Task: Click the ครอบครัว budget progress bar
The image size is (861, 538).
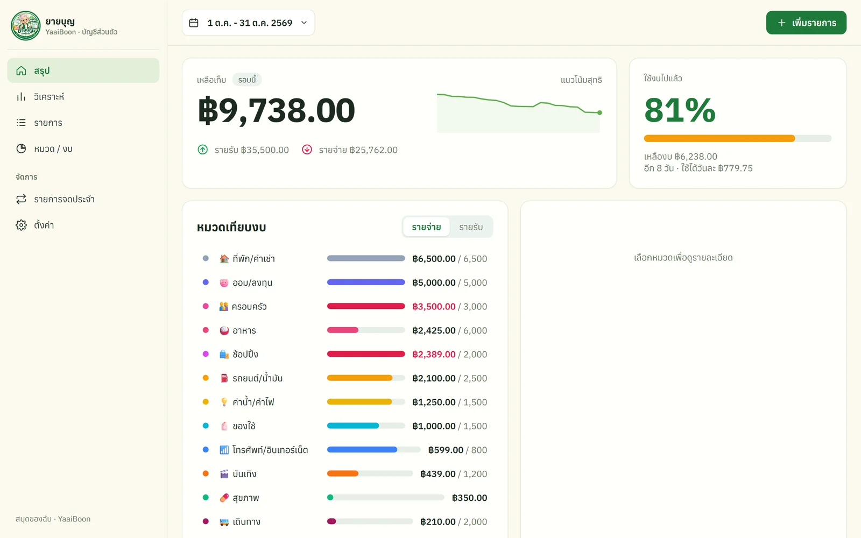Action: (366, 306)
